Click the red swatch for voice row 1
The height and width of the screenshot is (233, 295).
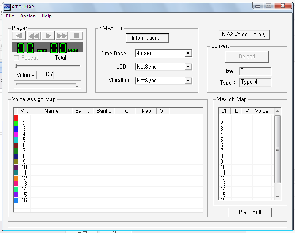16,118
